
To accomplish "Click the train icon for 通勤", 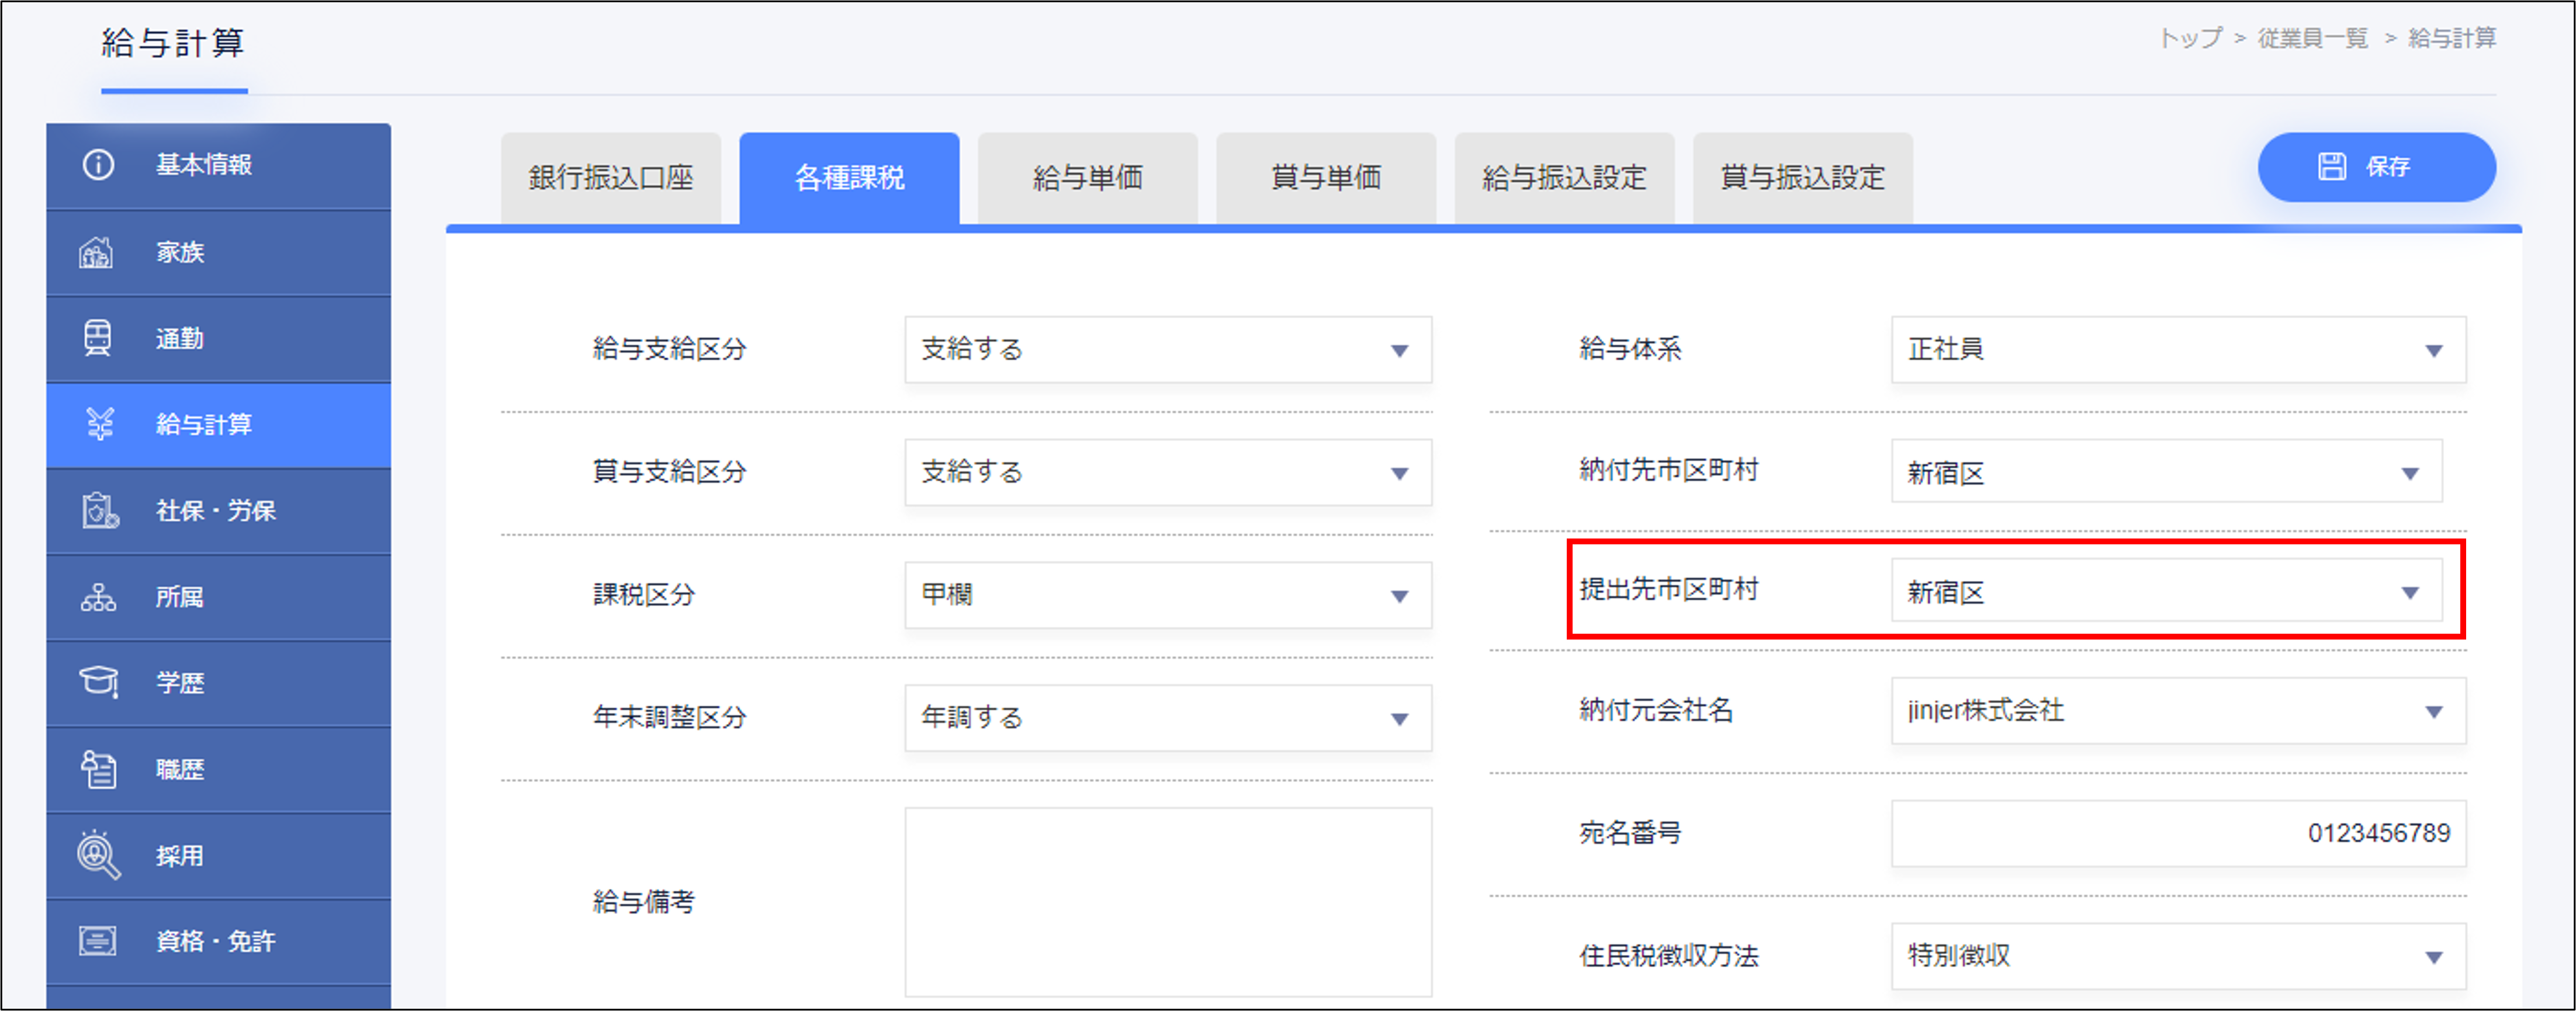I will 97,338.
